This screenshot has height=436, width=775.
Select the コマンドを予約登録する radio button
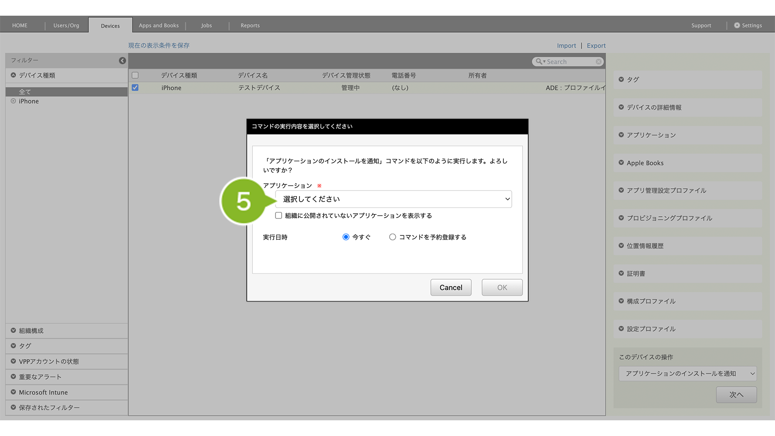pos(393,237)
